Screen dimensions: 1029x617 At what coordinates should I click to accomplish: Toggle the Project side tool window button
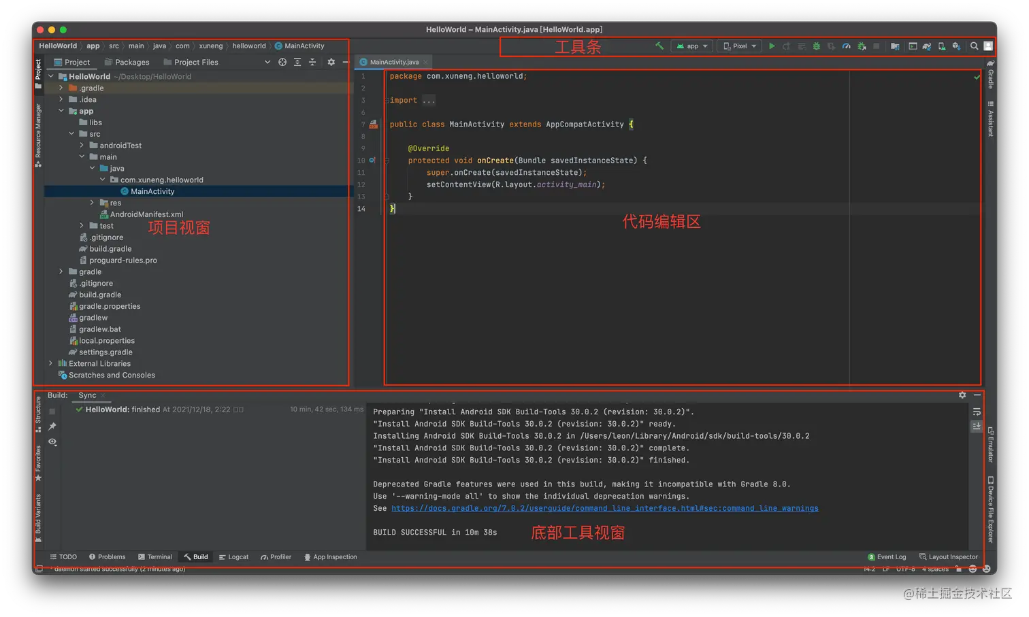(x=38, y=73)
